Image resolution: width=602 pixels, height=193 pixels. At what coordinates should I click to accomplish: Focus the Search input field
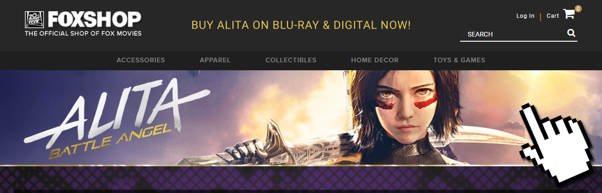pyautogui.click(x=513, y=34)
